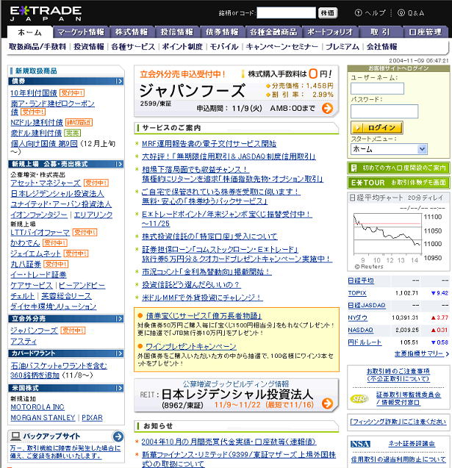Viewport: 452px width, 468px height.
Task: Expand the 米国株式 section arrow
Action: click(x=119, y=388)
